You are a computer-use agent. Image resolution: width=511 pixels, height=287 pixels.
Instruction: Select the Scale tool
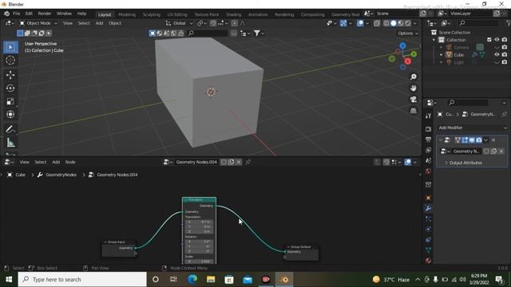pyautogui.click(x=10, y=101)
